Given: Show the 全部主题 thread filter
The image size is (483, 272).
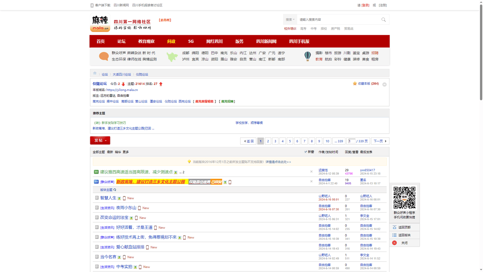Looking at the screenshot, I should (99, 152).
